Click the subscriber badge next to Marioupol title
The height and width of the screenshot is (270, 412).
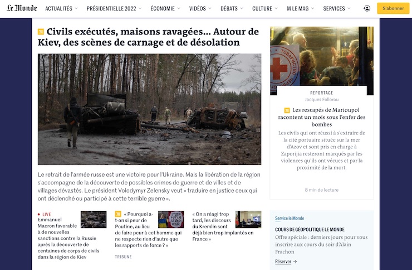coord(287,110)
